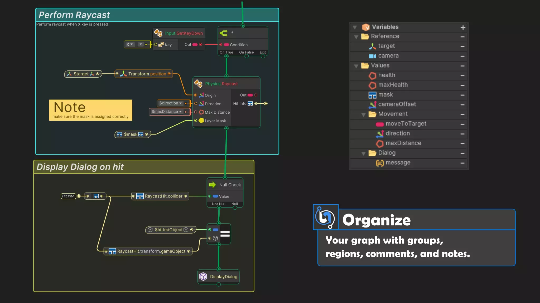The image size is (540, 303).
Task: Select the moveToTarget variable
Action: (406, 124)
